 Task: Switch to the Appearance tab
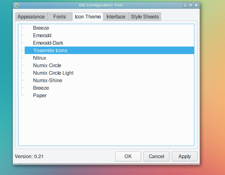click(31, 17)
